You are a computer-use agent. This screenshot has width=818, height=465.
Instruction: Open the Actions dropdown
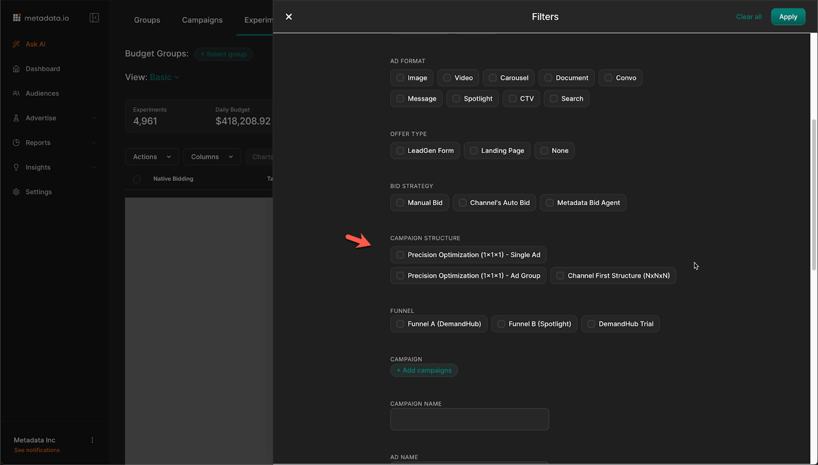[151, 157]
